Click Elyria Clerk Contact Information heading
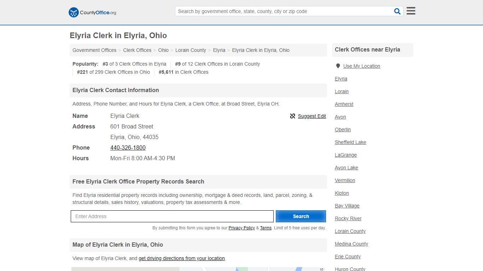Screen dimensions: 483x271 [x=116, y=90]
